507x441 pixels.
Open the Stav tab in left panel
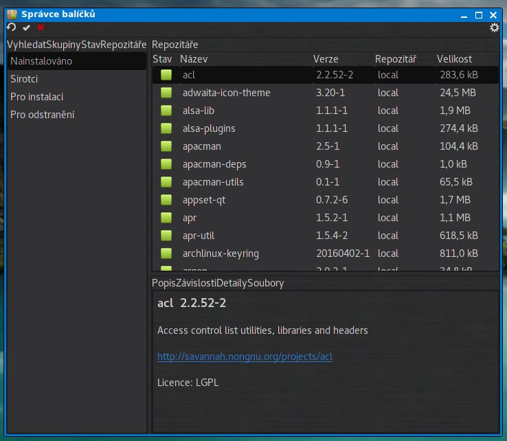pyautogui.click(x=91, y=45)
